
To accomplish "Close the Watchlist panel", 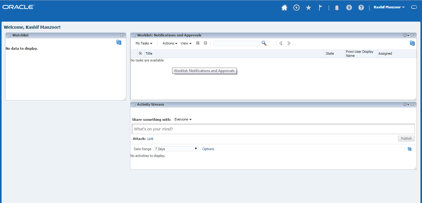I will pos(122,35).
